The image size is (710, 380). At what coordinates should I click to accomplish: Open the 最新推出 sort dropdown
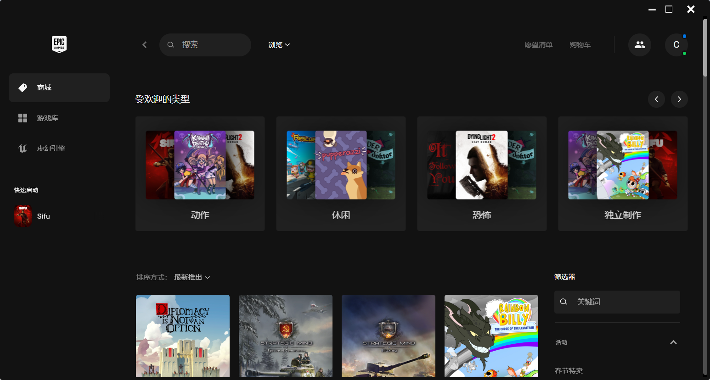(x=192, y=277)
